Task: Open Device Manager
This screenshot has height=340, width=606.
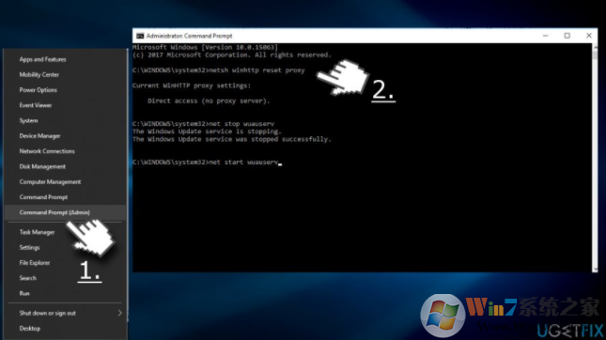Action: coord(39,136)
